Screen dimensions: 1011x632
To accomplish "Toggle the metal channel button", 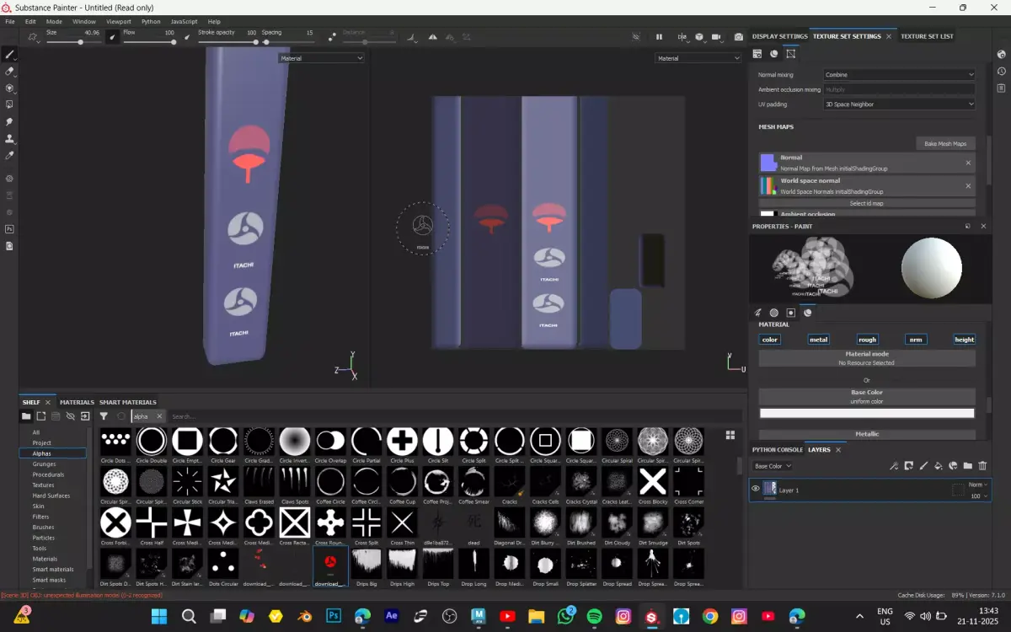I will click(x=818, y=340).
